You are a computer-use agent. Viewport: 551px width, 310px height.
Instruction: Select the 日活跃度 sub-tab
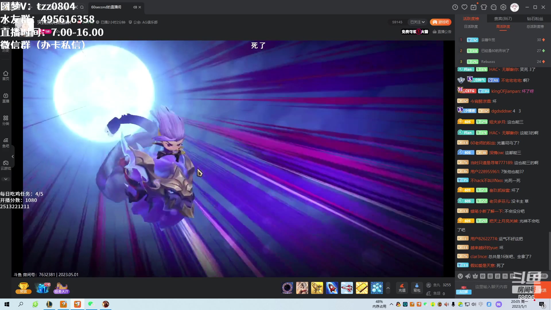[471, 27]
